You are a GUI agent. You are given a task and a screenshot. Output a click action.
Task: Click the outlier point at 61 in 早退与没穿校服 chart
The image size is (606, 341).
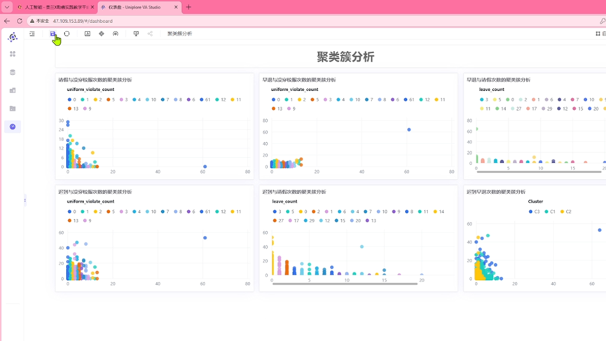point(409,130)
